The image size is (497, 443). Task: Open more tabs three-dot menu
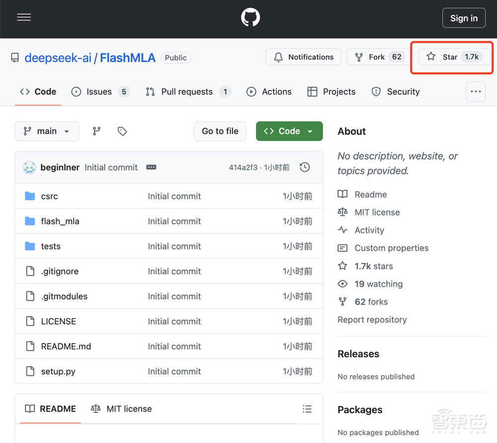pos(476,91)
